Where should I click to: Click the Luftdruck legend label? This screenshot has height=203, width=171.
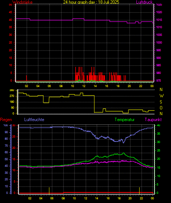coord(144,2)
